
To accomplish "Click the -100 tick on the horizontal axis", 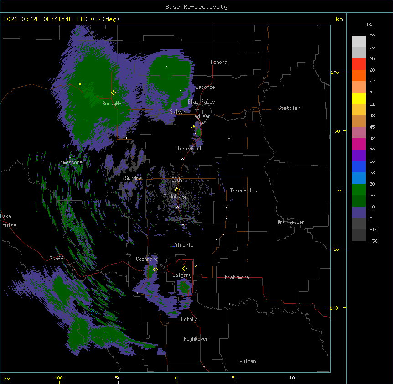I will (x=57, y=378).
